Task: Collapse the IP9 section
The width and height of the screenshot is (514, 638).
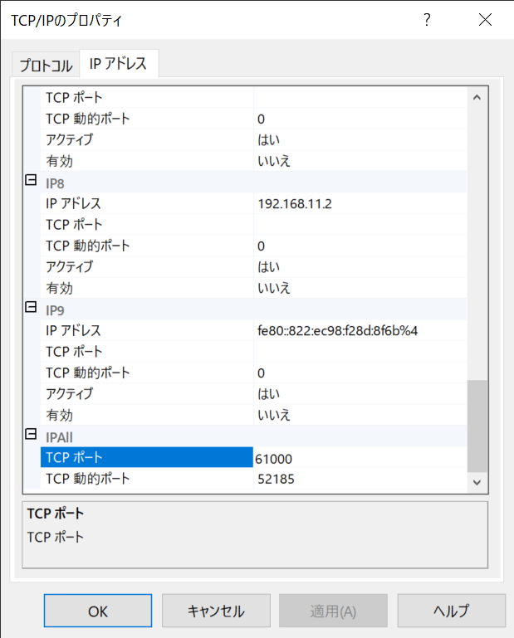Action: click(x=32, y=308)
